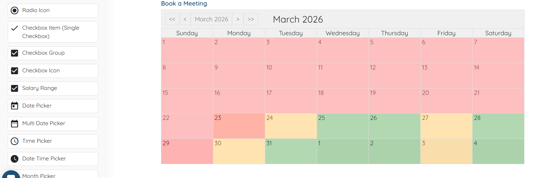Click the Salary Range check icon
This screenshot has width=547, height=178.
(x=15, y=88)
